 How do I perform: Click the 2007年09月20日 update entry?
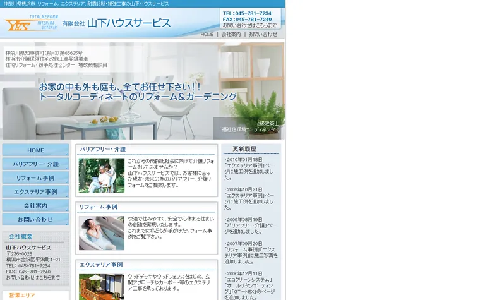coord(251,253)
